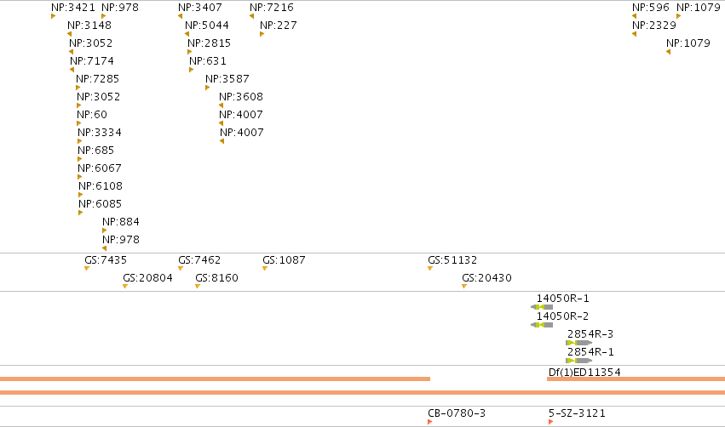
Task: Click the NP:3587 insertion marker
Action: pos(207,88)
